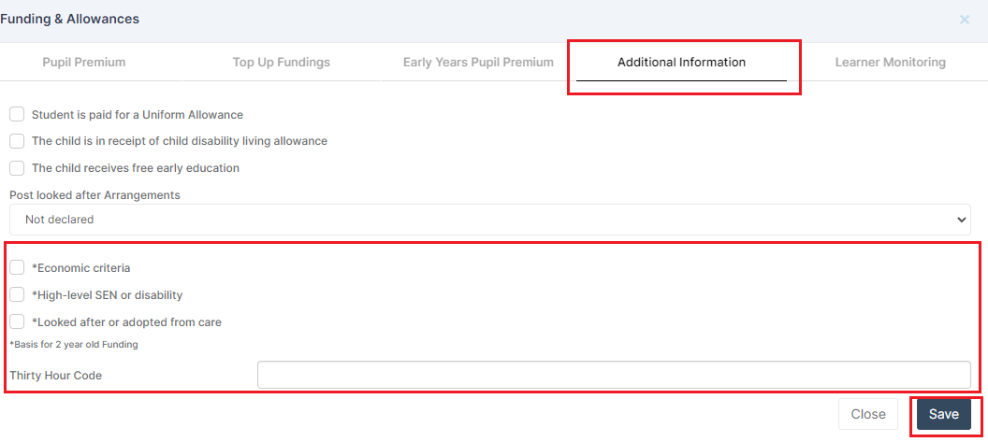The width and height of the screenshot is (988, 442).
Task: Switch to the Pupil Premium tab
Action: (x=83, y=63)
